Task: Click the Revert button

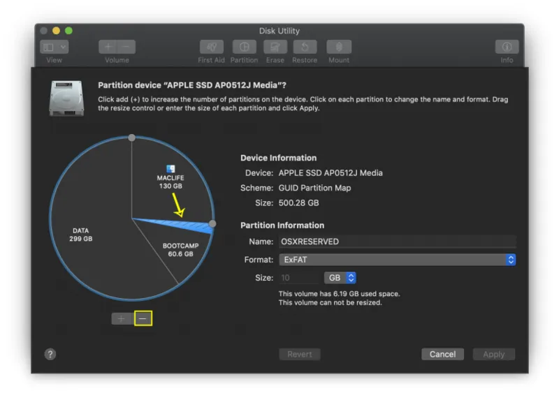Action: 300,354
